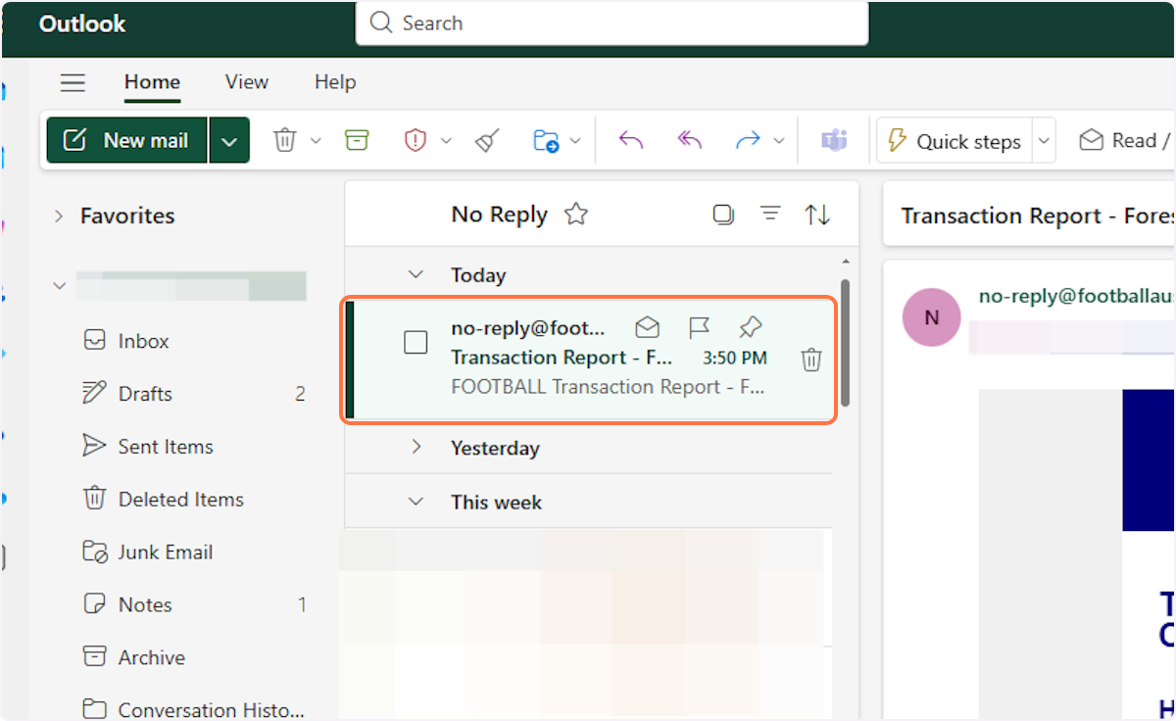The image size is (1176, 721).
Task: Click in the Search box
Action: pyautogui.click(x=612, y=23)
